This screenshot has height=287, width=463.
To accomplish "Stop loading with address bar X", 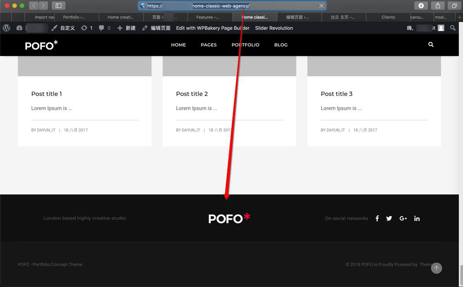I will coord(322,6).
